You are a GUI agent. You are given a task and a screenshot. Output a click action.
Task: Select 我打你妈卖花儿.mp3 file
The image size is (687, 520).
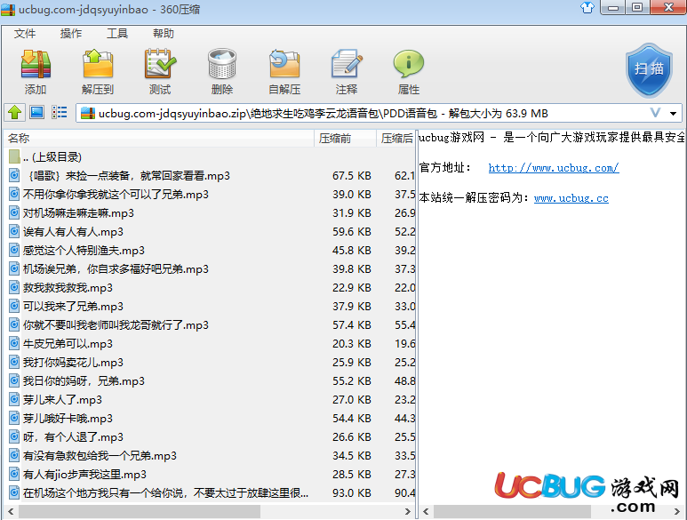(210, 363)
